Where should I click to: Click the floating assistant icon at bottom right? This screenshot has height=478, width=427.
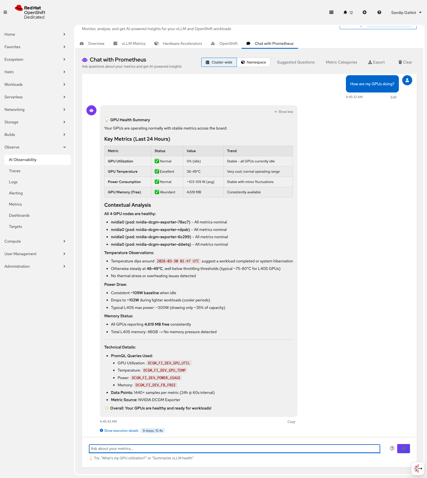[418, 469]
